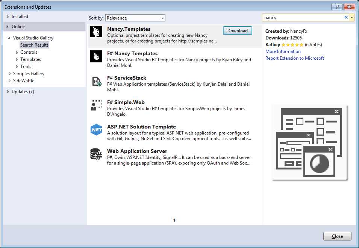Image resolution: width=359 pixels, height=248 pixels.
Task: Open help via the question mark icon
Action: pos(337,6)
